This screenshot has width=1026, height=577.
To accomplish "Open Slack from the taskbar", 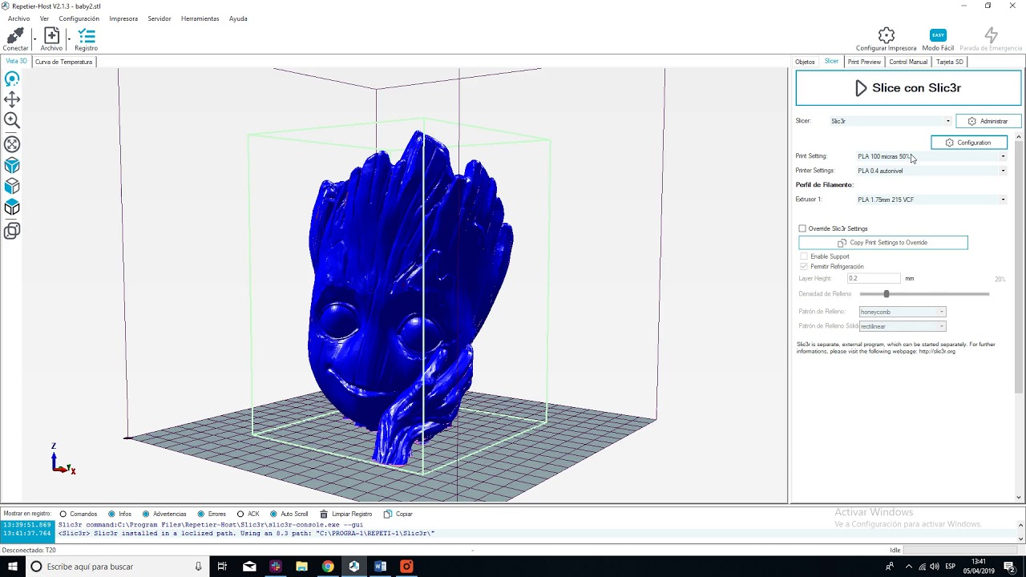I will [x=276, y=567].
